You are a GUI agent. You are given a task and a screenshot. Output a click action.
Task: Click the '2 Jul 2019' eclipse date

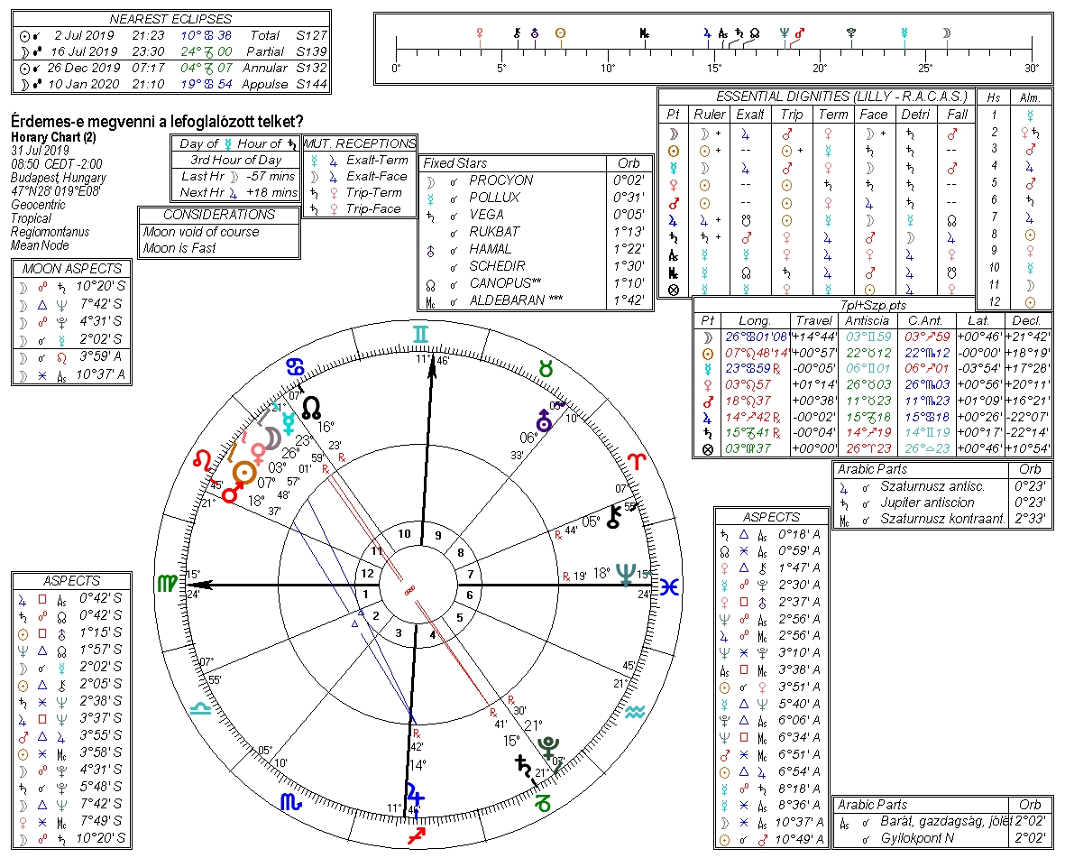86,35
